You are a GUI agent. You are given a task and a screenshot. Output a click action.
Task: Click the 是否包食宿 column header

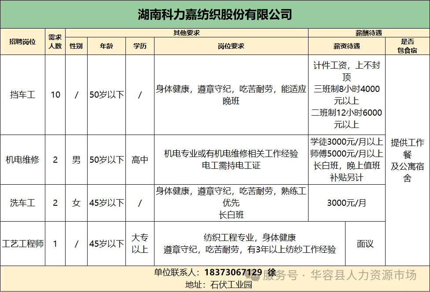click(408, 46)
